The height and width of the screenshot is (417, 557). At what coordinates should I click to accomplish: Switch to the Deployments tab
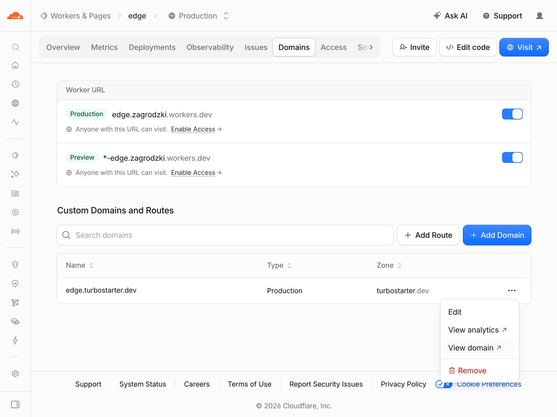pyautogui.click(x=152, y=47)
